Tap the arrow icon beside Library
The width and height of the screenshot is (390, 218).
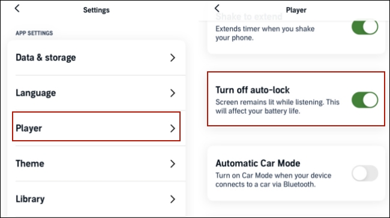click(x=173, y=199)
